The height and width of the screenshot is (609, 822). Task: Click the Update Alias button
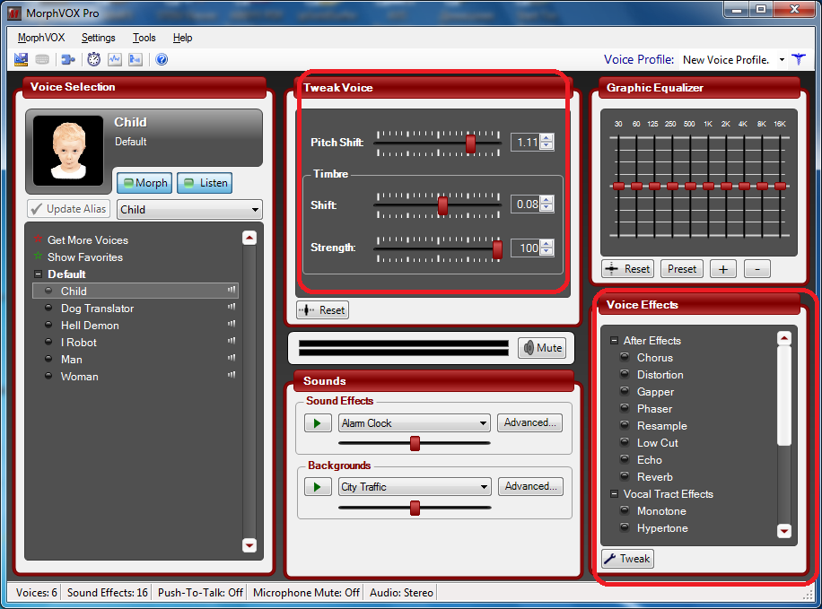coord(69,209)
